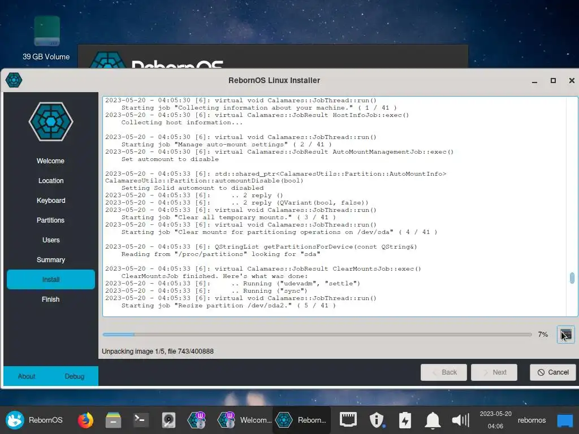Open the battery power tray icon
The height and width of the screenshot is (434, 579).
pyautogui.click(x=405, y=420)
